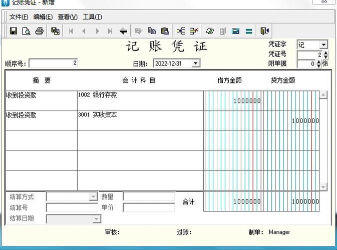337x250 pixels.
Task: Click the entry table scroll-up arrow
Action: pyautogui.click(x=323, y=94)
